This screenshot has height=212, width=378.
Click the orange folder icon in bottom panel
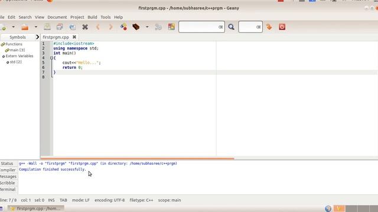click(339, 208)
